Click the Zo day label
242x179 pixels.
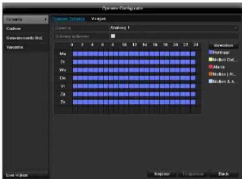tap(63, 102)
